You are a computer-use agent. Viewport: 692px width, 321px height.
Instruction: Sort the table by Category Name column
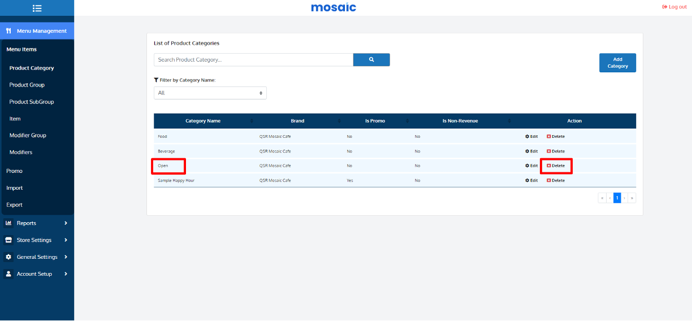coord(203,121)
